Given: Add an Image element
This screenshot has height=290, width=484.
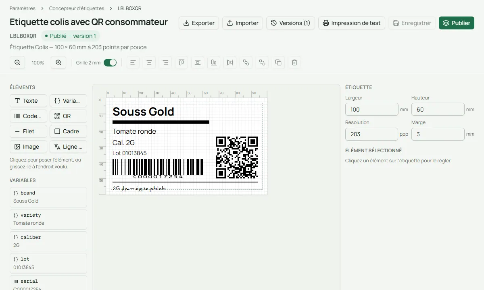Looking at the screenshot, I should [28, 147].
